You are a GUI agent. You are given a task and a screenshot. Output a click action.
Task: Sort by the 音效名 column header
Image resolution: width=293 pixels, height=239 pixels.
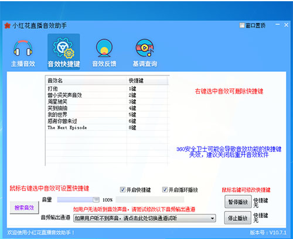[86, 81]
